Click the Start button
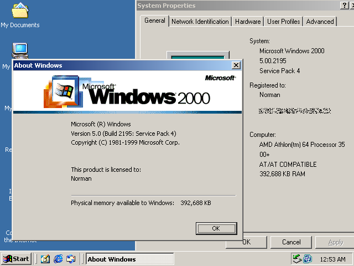 coord(16,259)
